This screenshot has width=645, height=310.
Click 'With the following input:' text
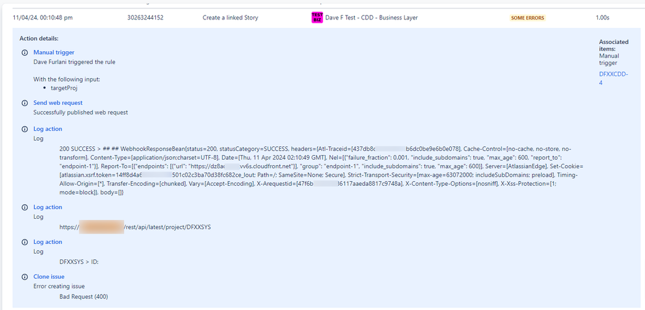[x=66, y=80]
